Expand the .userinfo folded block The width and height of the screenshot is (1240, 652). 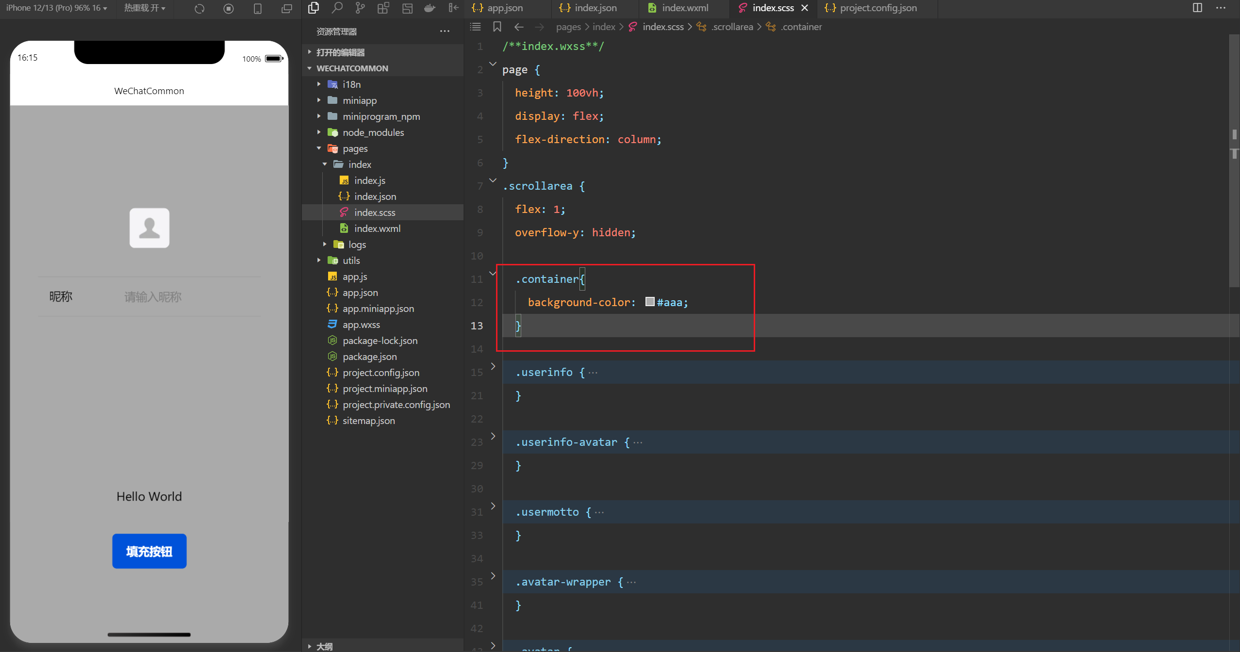[493, 367]
